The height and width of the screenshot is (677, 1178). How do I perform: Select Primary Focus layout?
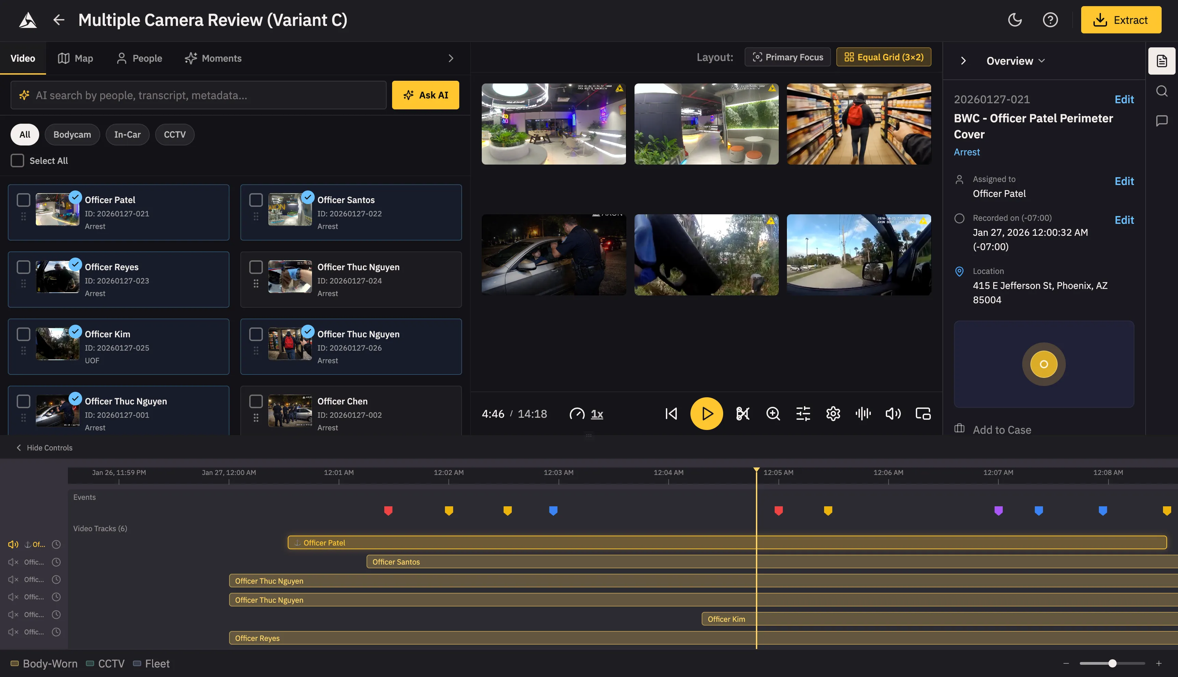(x=787, y=57)
